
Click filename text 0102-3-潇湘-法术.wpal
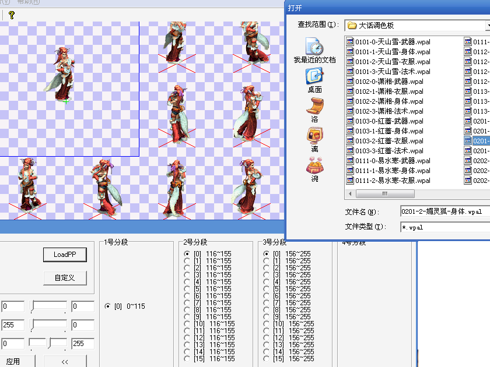390,111
